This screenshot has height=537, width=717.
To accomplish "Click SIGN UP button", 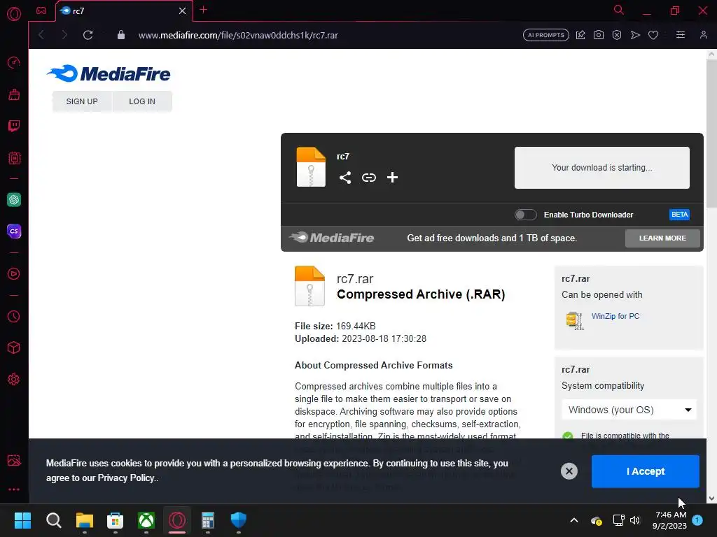I will pyautogui.click(x=82, y=101).
